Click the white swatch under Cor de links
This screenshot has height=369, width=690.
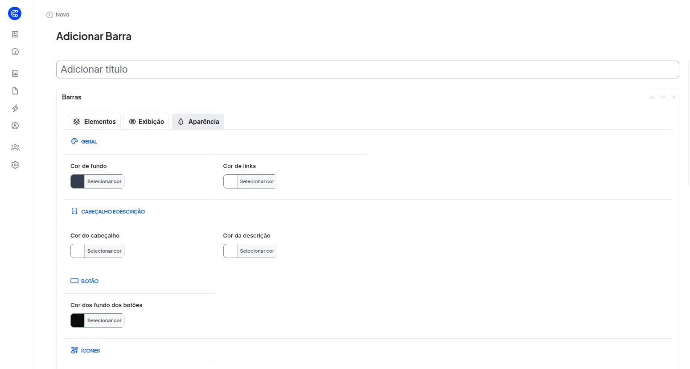(x=230, y=181)
